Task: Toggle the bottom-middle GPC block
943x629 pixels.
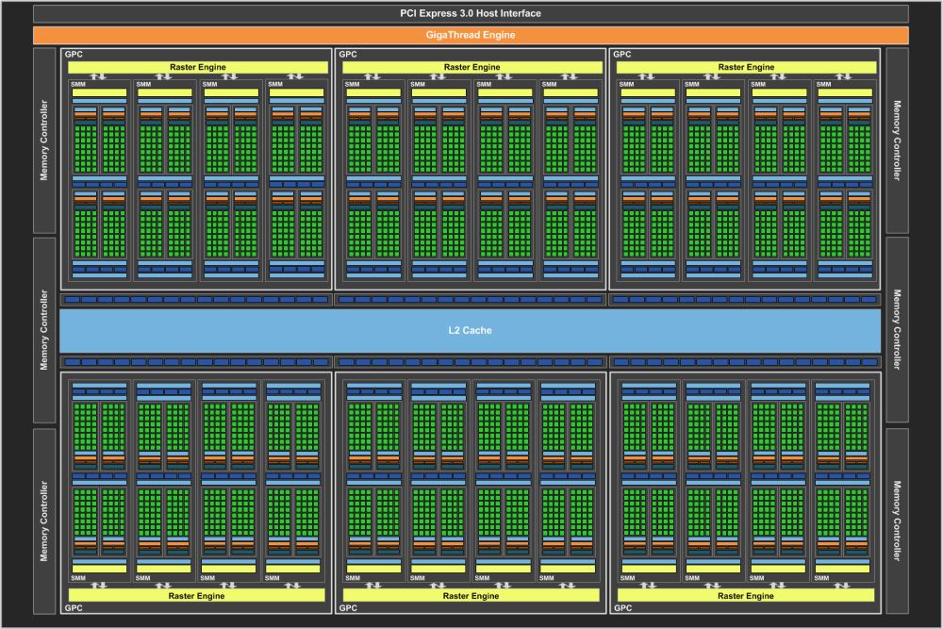Action: click(349, 608)
